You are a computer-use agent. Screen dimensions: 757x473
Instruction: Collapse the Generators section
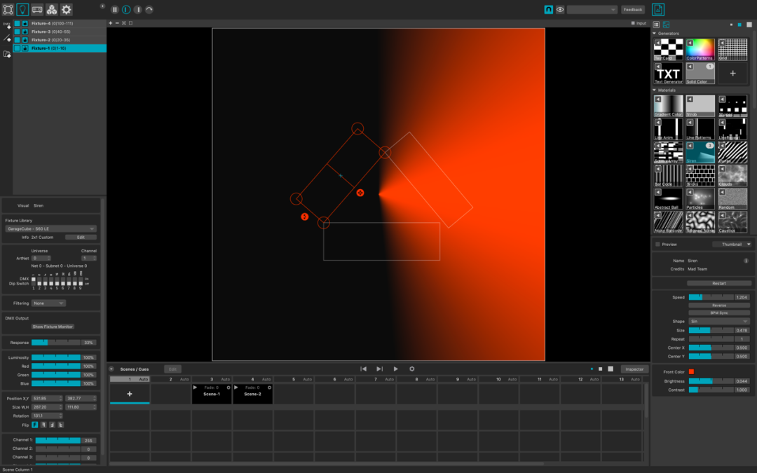point(655,33)
